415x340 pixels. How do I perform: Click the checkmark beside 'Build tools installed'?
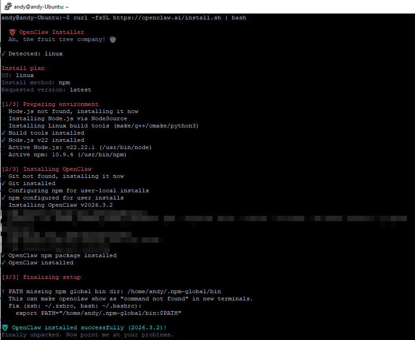pos(3,133)
